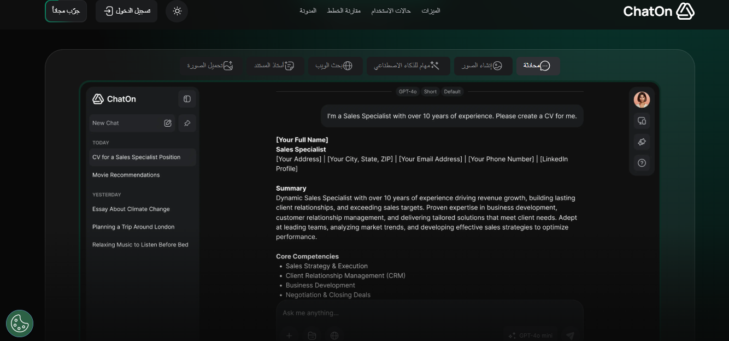The image size is (729, 341).
Task: Collapse the ChatOn sidebar panel
Action: click(187, 99)
